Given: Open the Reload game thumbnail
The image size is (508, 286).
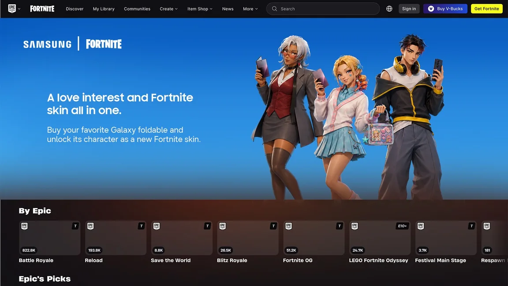Looking at the screenshot, I should 116,238.
